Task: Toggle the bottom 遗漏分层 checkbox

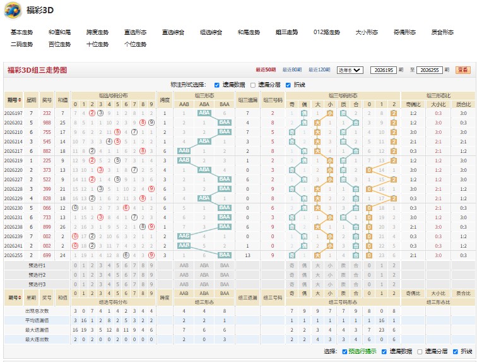Action: tap(420, 352)
